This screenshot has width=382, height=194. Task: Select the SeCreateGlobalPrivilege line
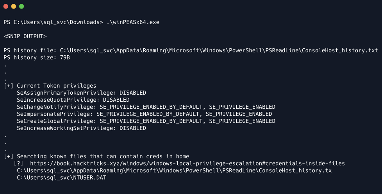[x=146, y=121]
